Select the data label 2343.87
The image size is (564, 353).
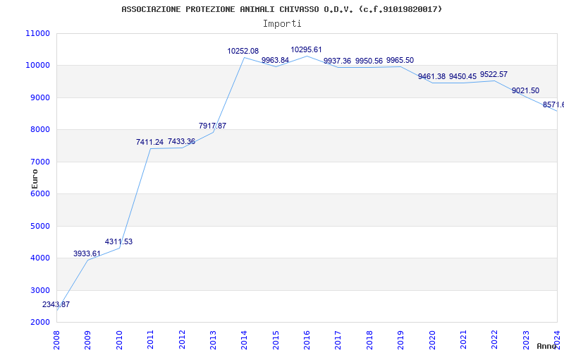pyautogui.click(x=56, y=304)
